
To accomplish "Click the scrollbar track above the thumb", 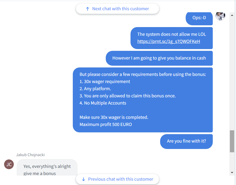I will (232, 74).
